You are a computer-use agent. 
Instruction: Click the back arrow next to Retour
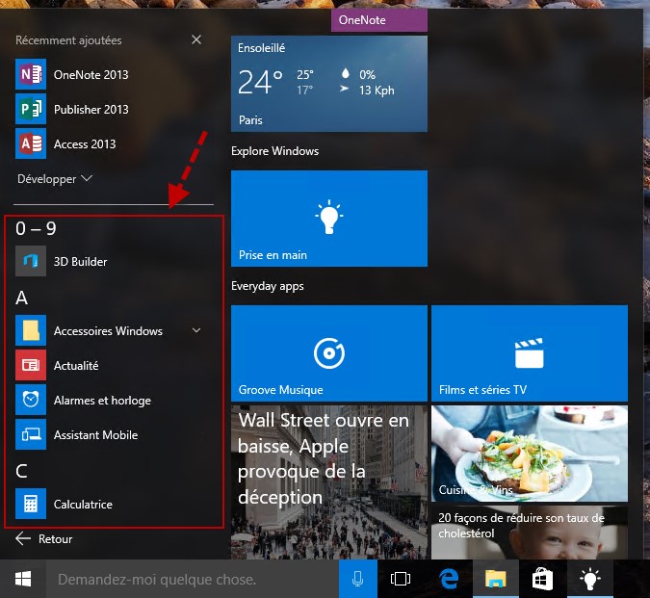[23, 538]
